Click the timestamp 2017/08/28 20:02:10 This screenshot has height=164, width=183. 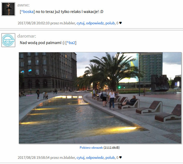pos(33,23)
